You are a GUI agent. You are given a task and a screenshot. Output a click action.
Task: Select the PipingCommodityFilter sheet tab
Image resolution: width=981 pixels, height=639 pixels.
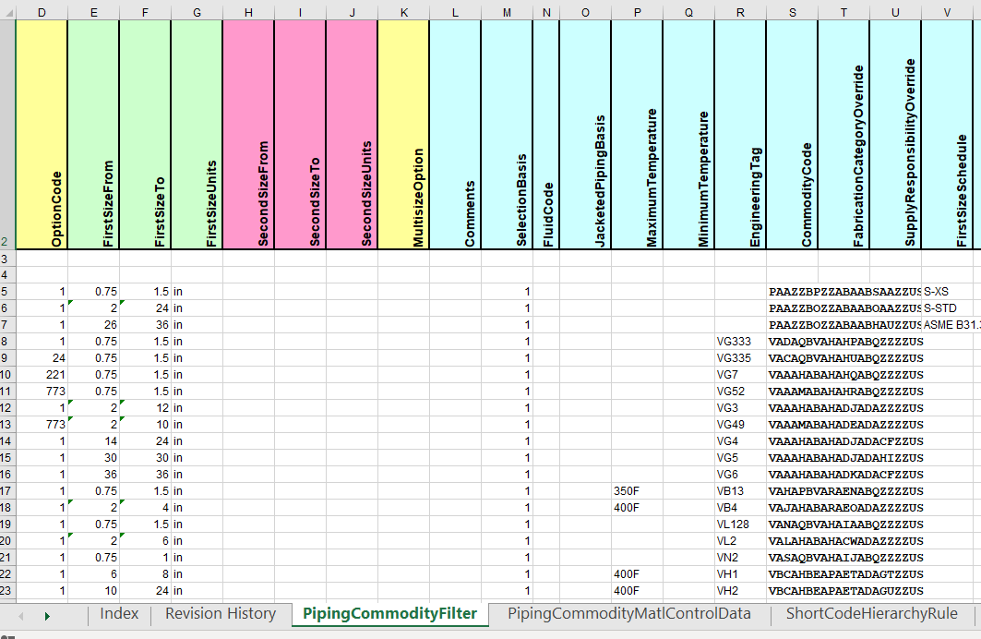(x=389, y=614)
